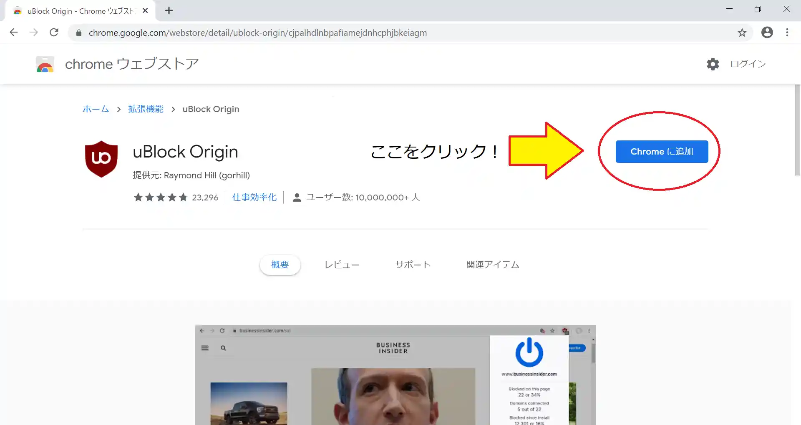
Task: Restore the browser window size
Action: [x=758, y=9]
